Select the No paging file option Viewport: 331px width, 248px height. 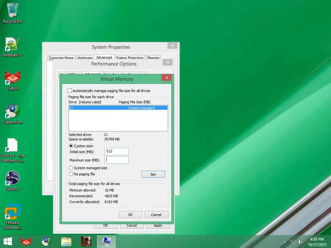[71, 174]
